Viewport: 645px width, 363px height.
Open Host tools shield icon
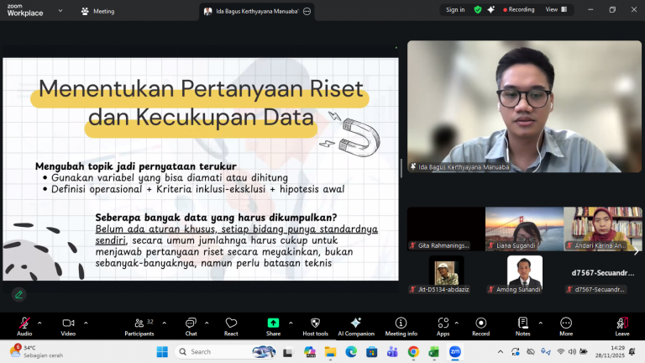click(314, 324)
